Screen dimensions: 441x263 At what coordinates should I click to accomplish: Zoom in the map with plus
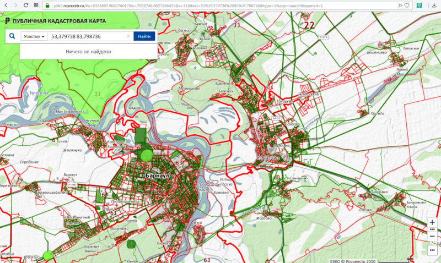coord(432,223)
